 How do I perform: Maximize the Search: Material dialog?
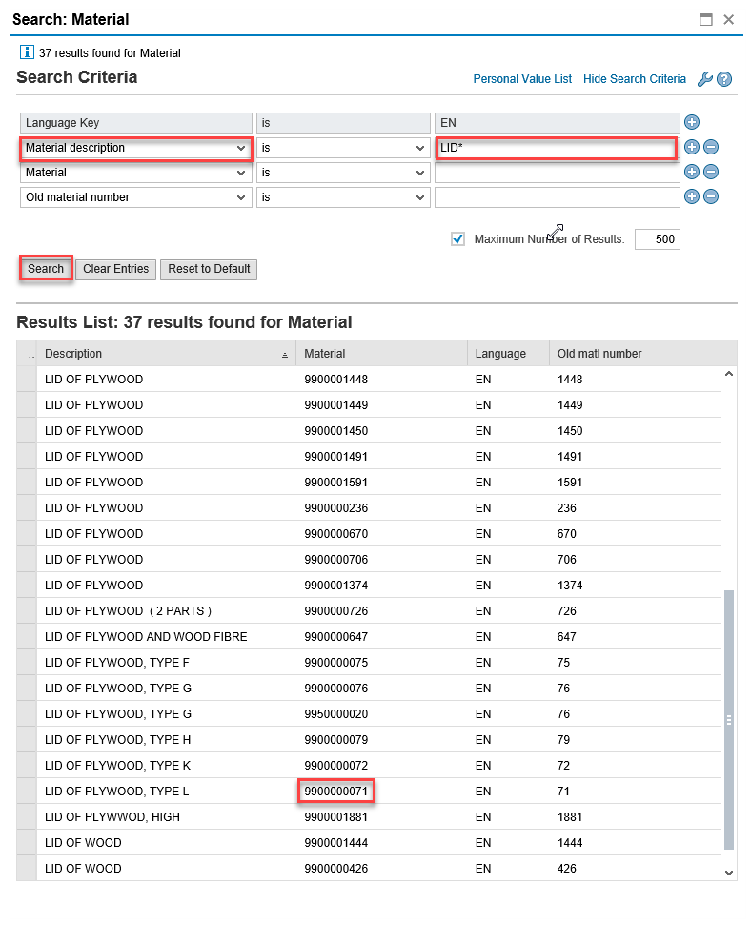pos(706,19)
